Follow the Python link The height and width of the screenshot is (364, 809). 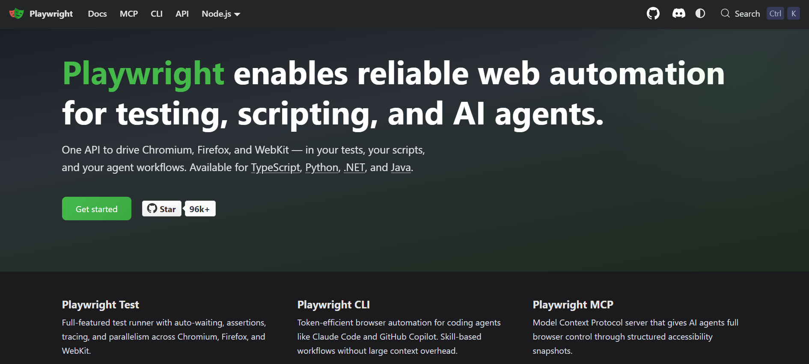coord(322,168)
